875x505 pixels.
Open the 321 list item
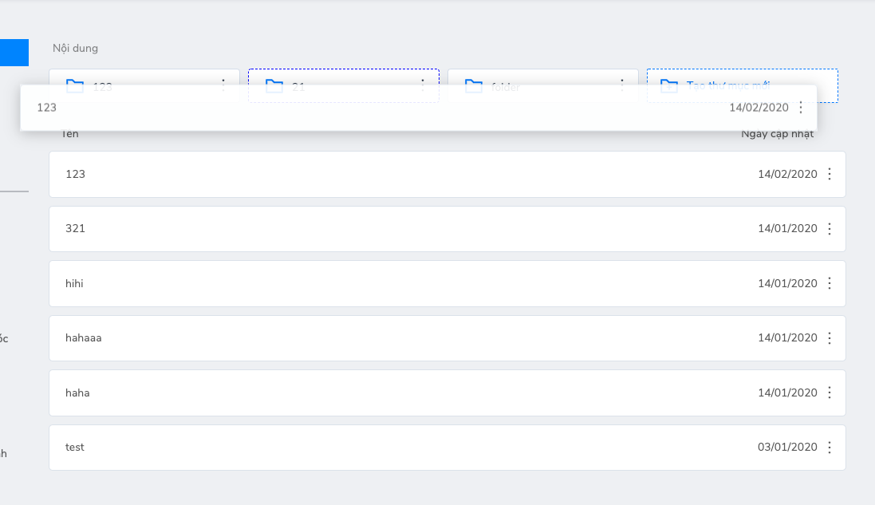click(447, 229)
